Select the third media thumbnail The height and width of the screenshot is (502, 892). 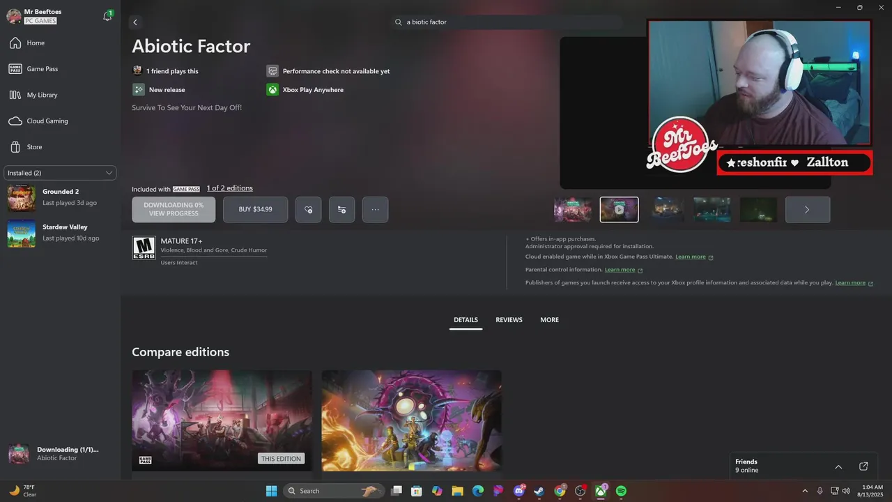point(666,209)
